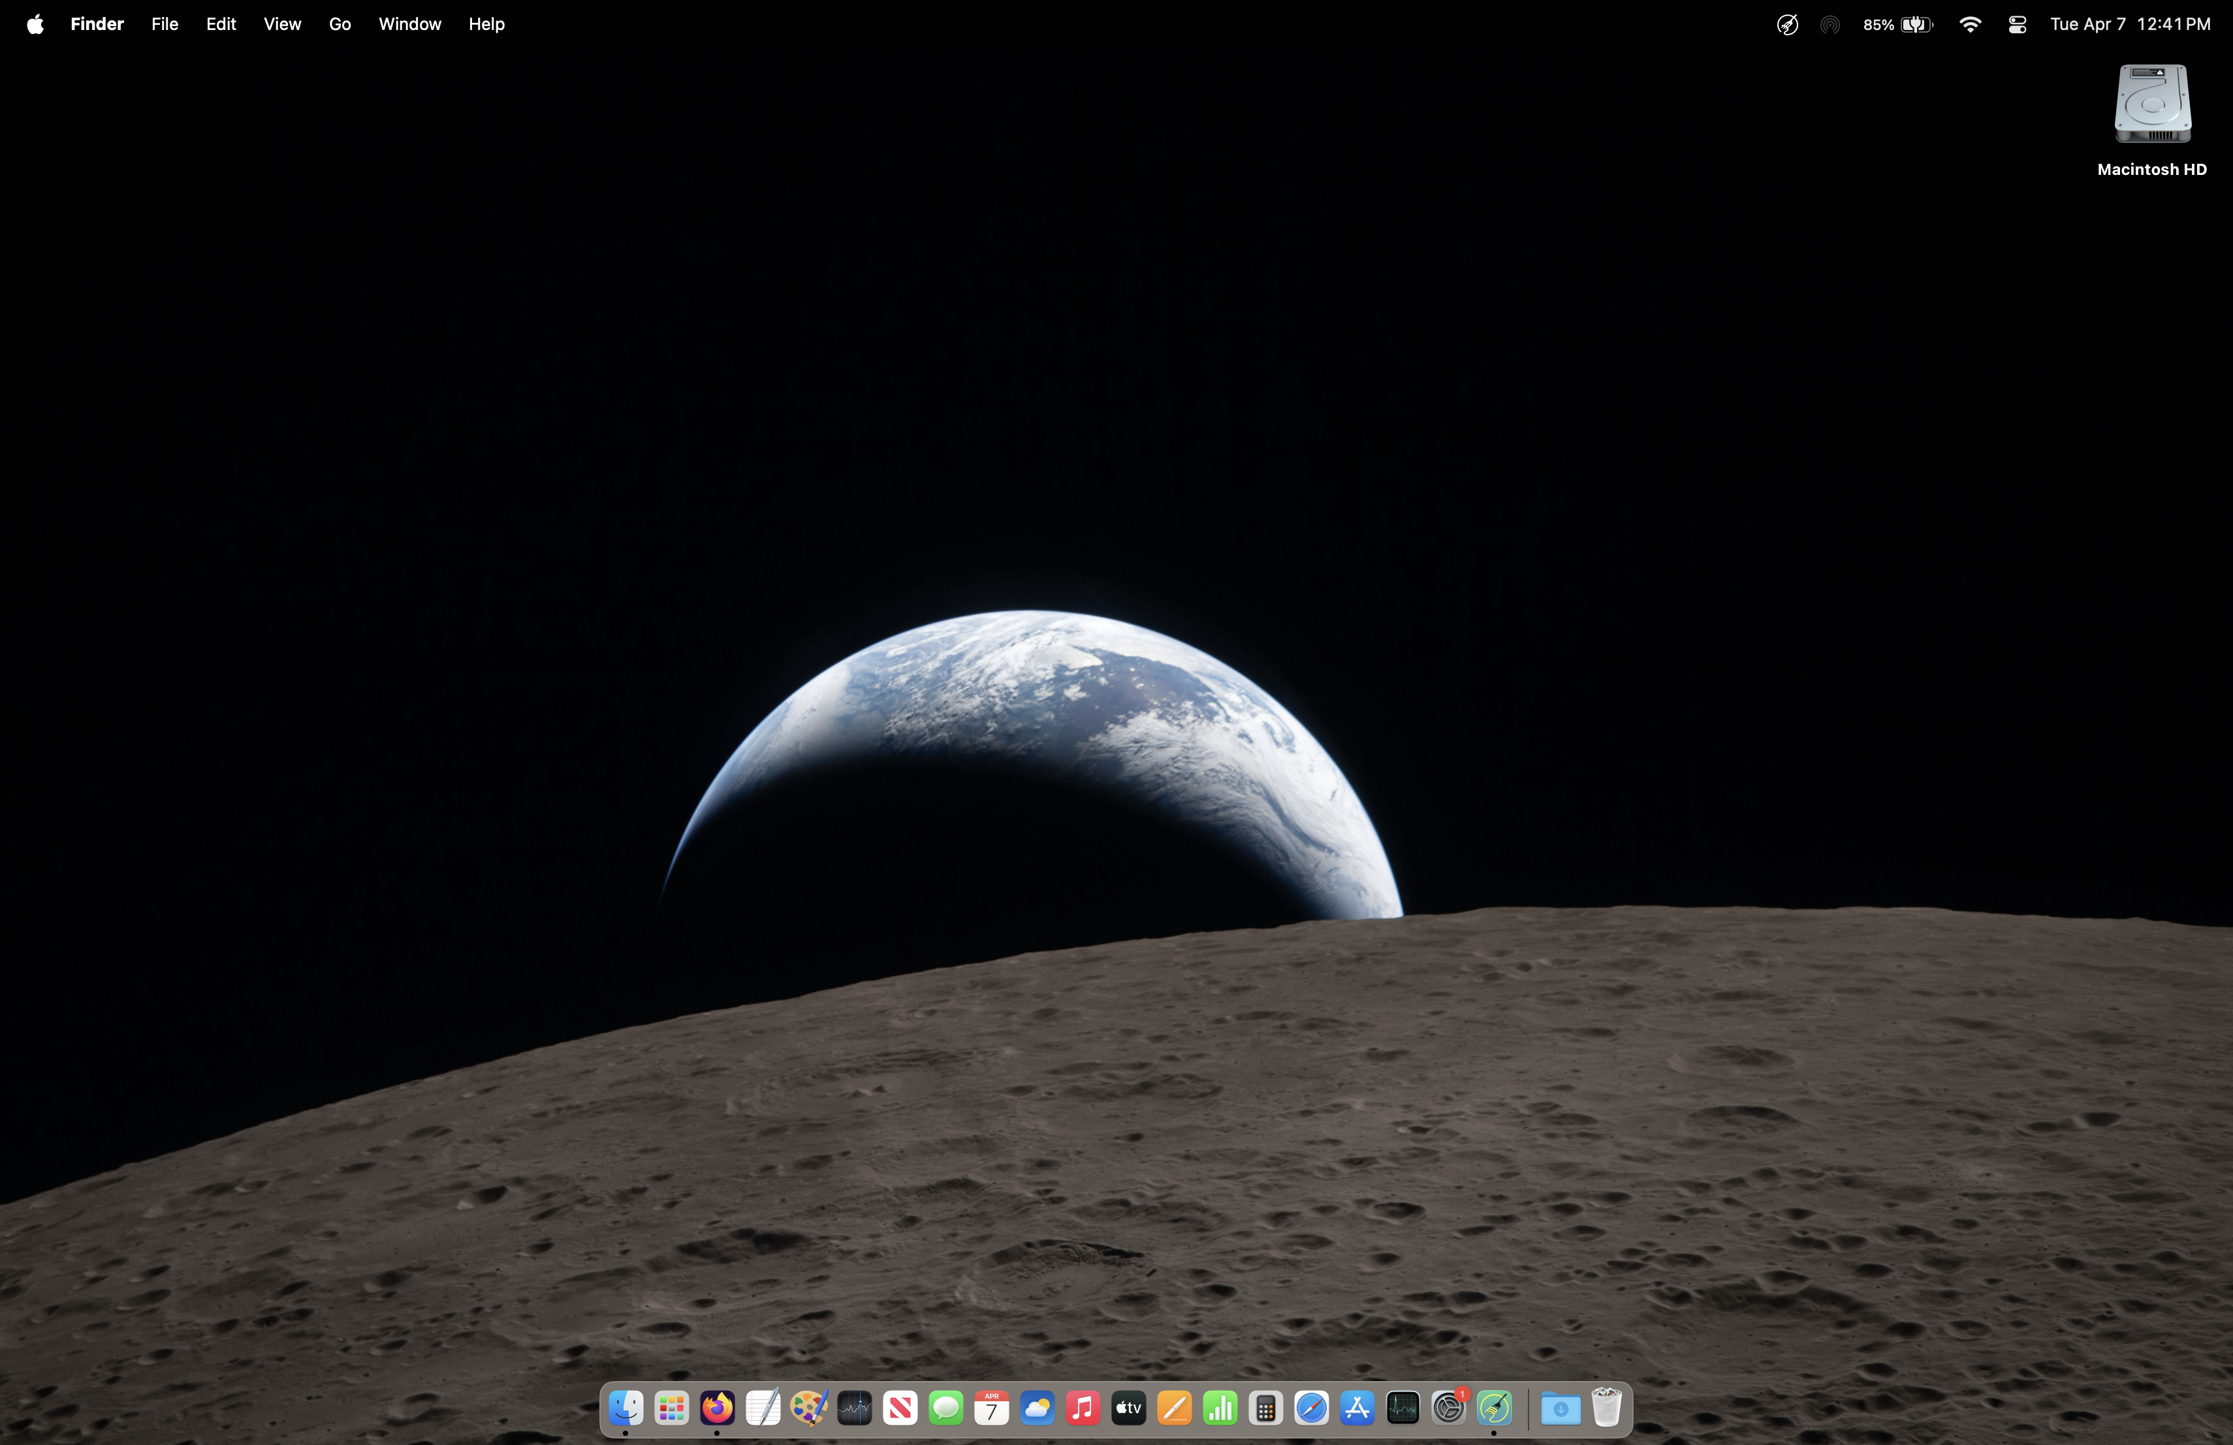This screenshot has height=1445, width=2233.
Task: Open the View menu
Action: click(283, 24)
